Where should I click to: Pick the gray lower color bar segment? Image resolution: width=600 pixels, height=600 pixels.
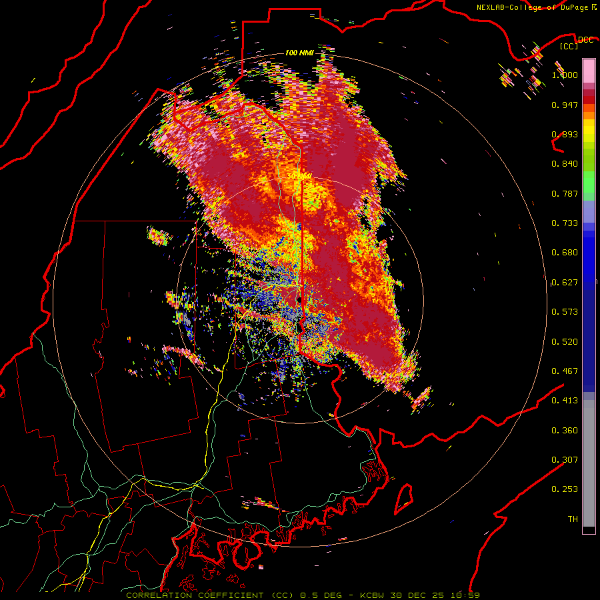589,463
